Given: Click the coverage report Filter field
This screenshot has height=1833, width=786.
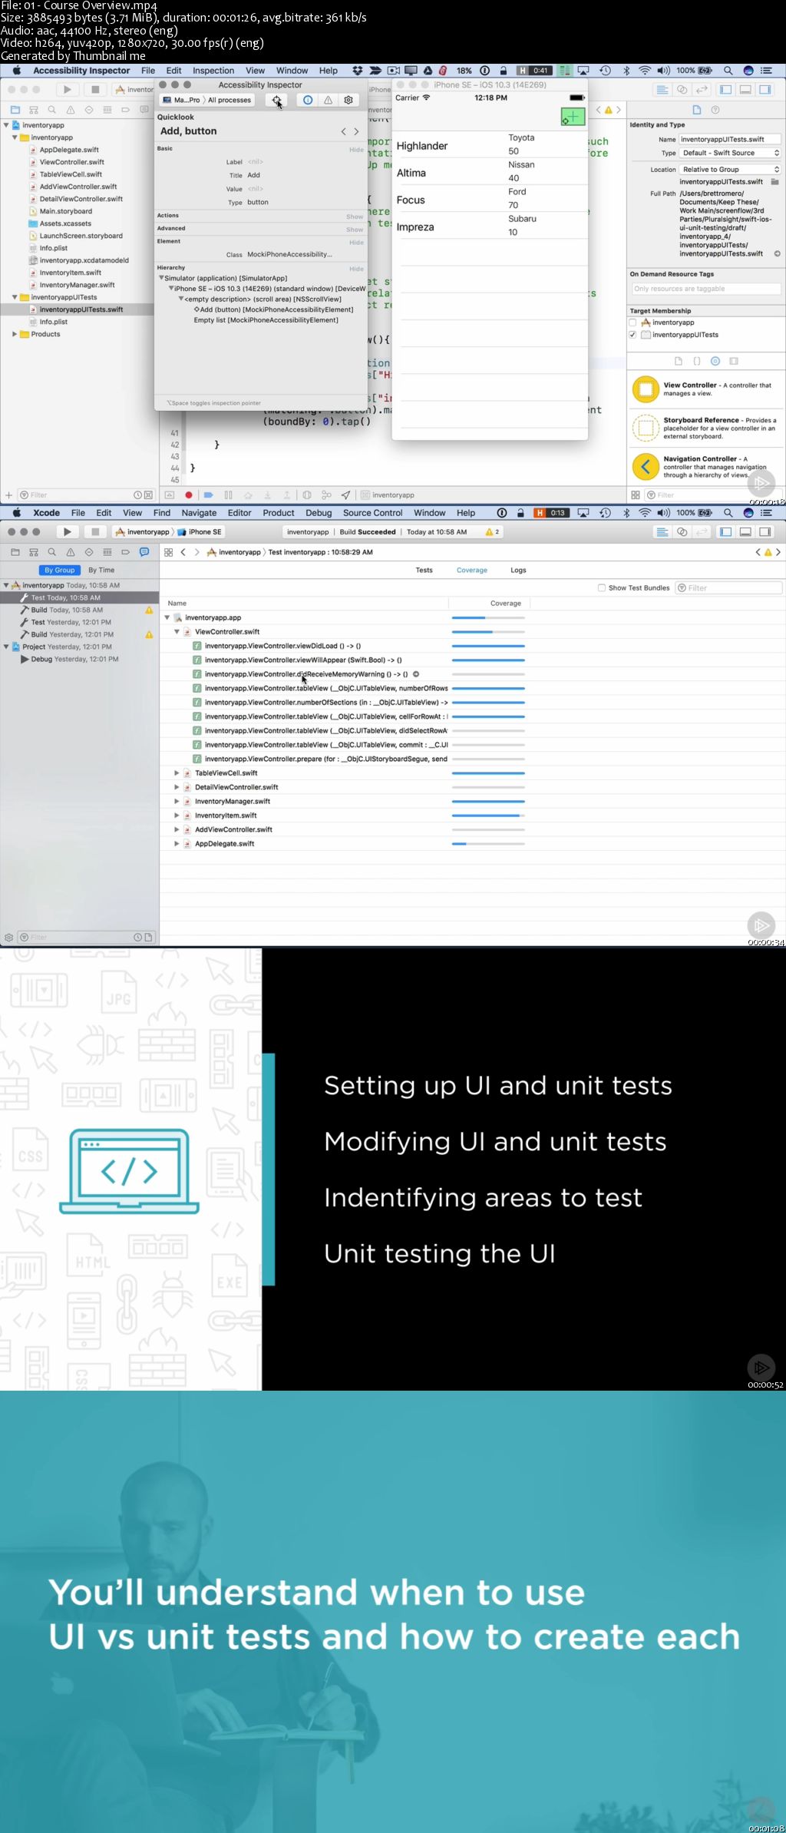Looking at the screenshot, I should pyautogui.click(x=729, y=588).
